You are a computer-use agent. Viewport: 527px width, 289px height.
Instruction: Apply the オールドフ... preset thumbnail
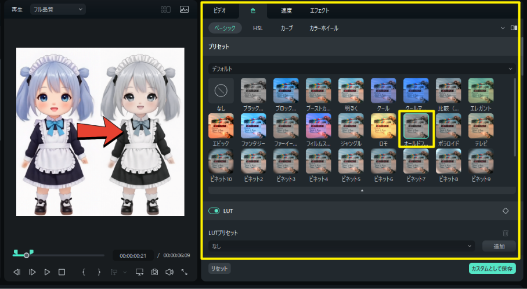416,126
